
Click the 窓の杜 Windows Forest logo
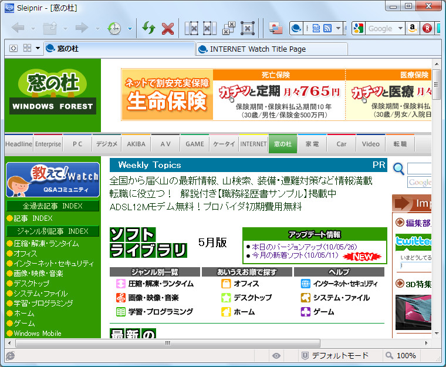coord(53,93)
